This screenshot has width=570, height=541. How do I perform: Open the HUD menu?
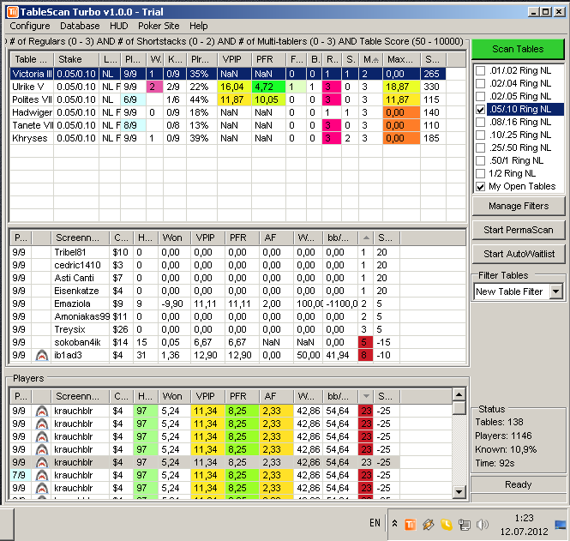[119, 26]
